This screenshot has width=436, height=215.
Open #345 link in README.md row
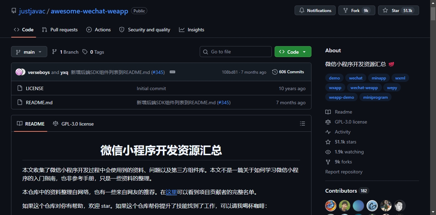[224, 103]
